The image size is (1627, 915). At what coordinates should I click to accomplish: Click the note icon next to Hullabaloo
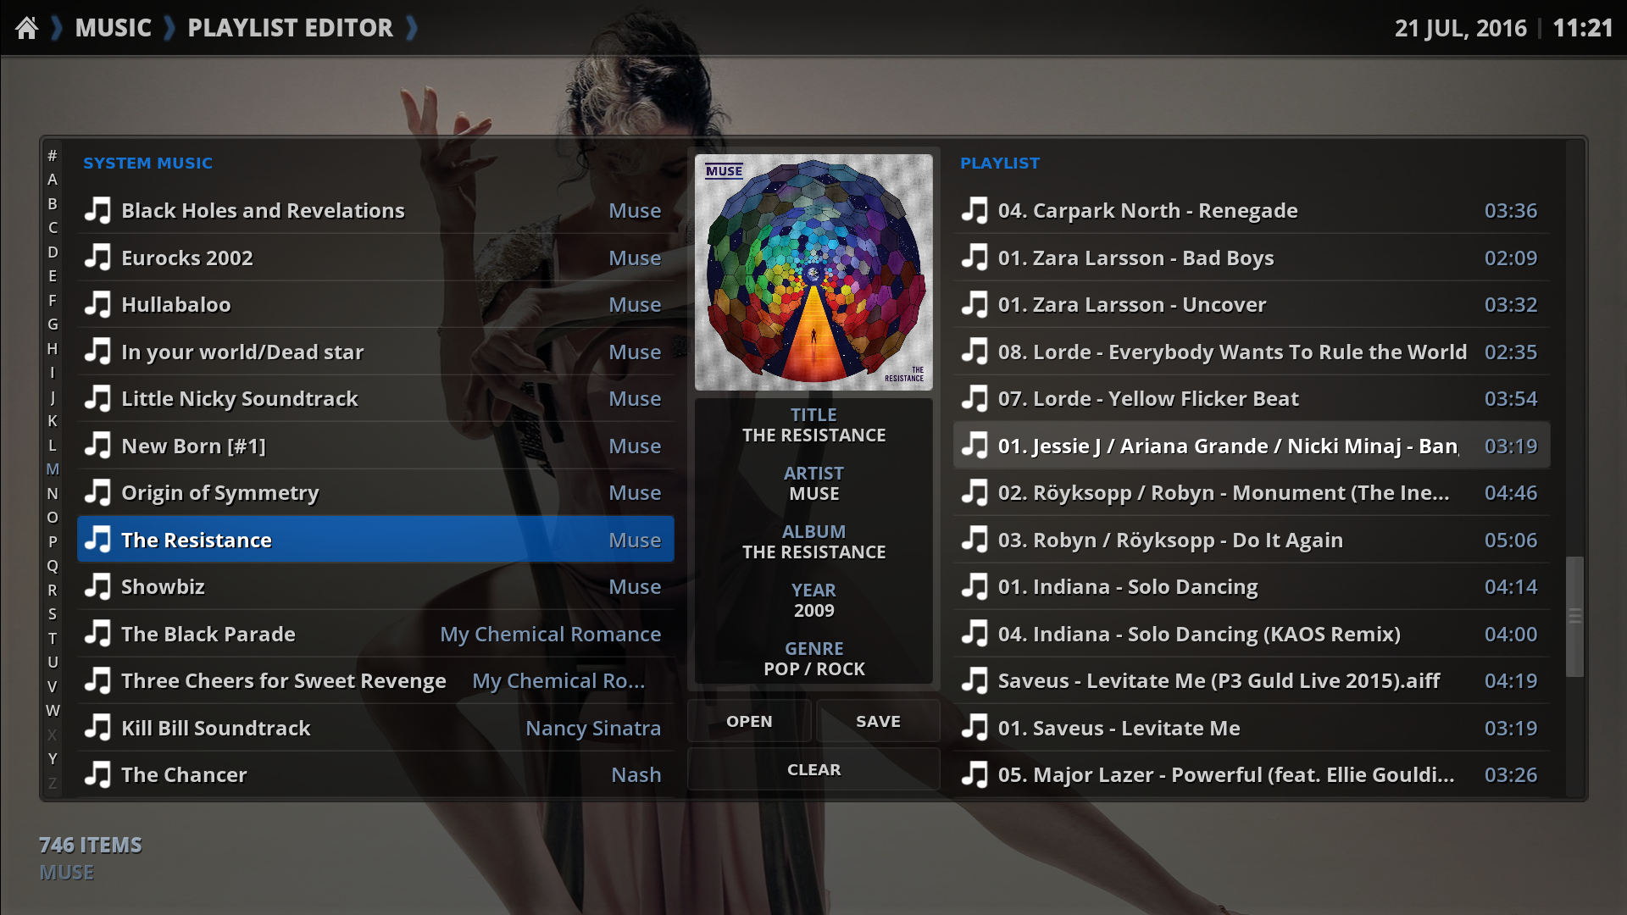(97, 304)
